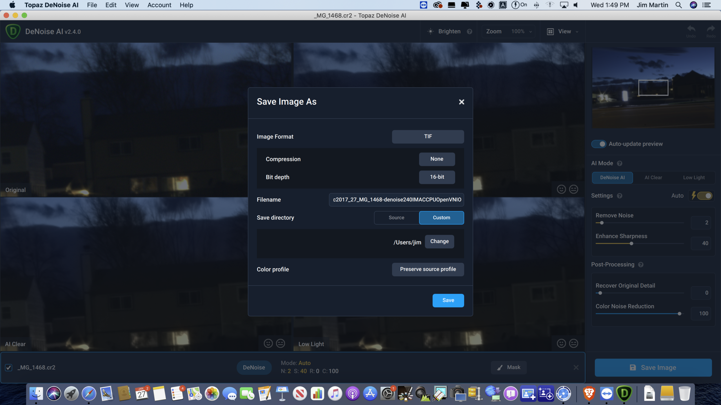Open the Zoom 100% dropdown
The width and height of the screenshot is (721, 405).
(x=509, y=31)
